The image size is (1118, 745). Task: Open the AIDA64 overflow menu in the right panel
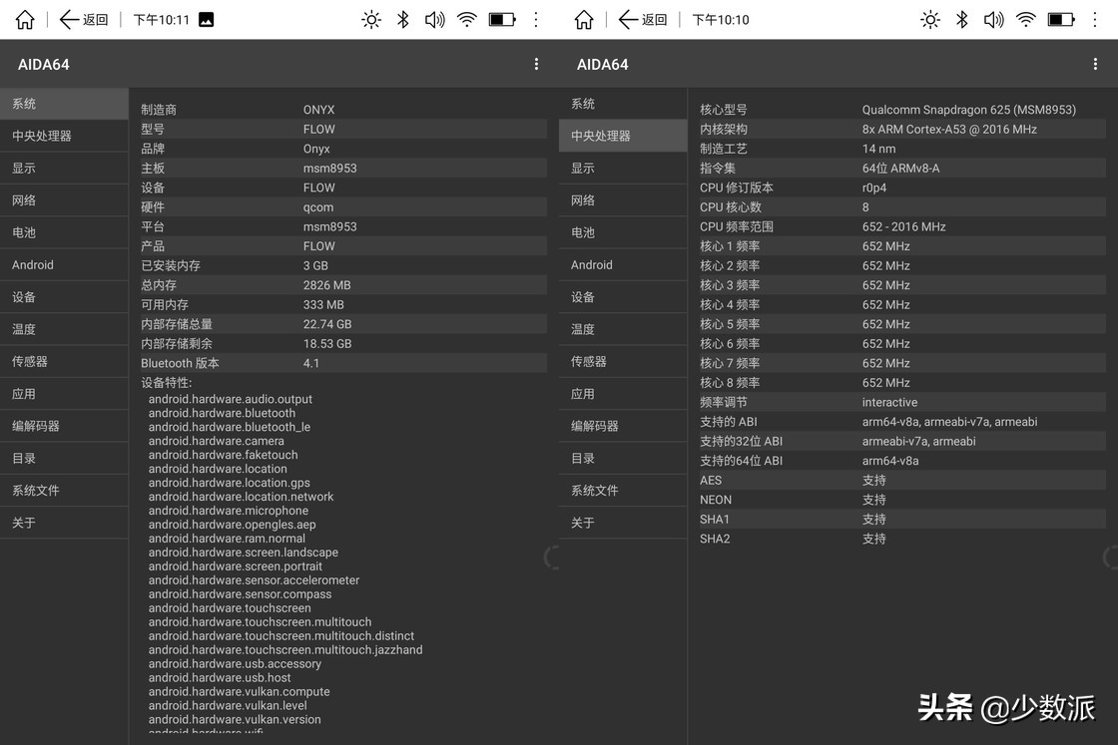pyautogui.click(x=1095, y=64)
